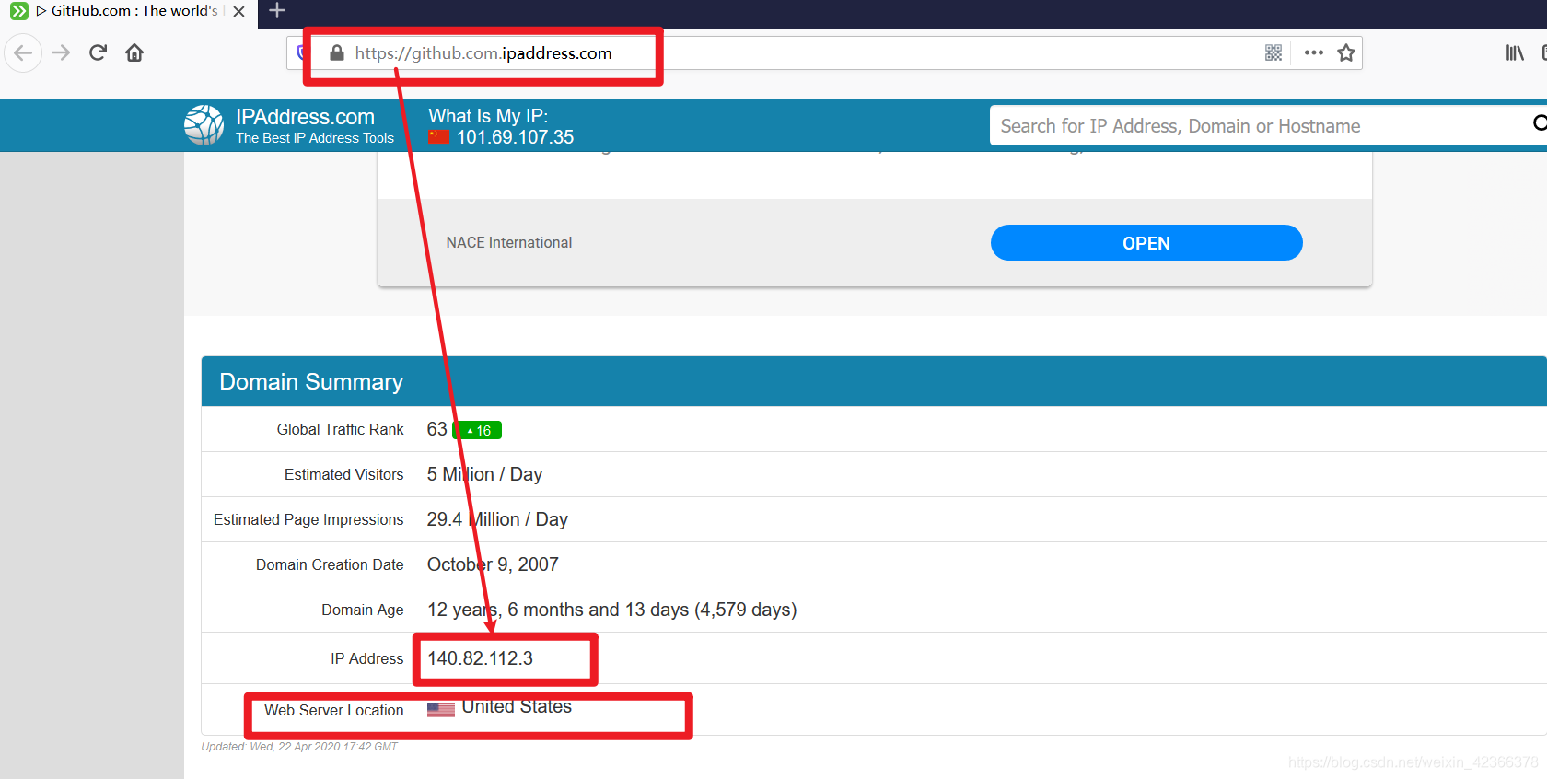The height and width of the screenshot is (779, 1547).
Task: Open the page actions three-dot menu
Action: [x=1314, y=53]
